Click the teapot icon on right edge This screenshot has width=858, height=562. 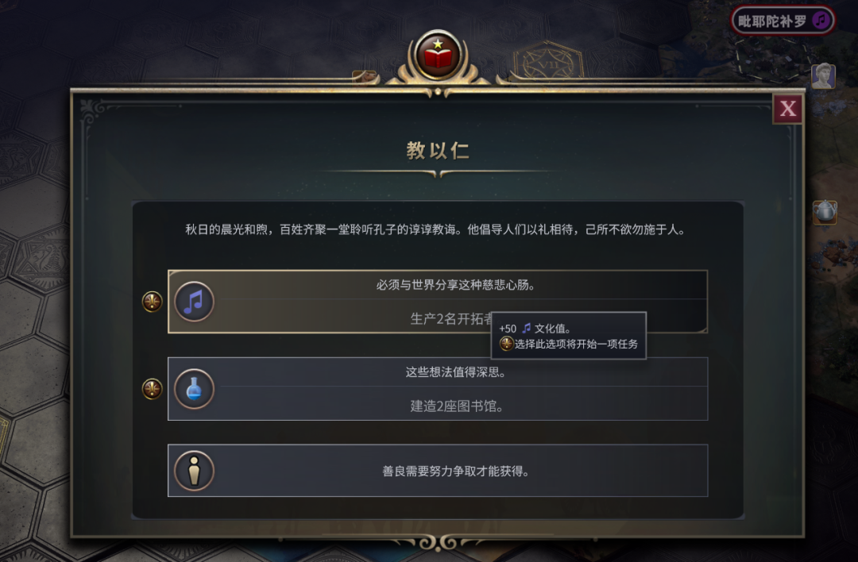point(825,211)
